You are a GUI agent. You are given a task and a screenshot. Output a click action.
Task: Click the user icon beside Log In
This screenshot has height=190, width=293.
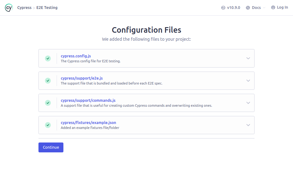pos(272,7)
